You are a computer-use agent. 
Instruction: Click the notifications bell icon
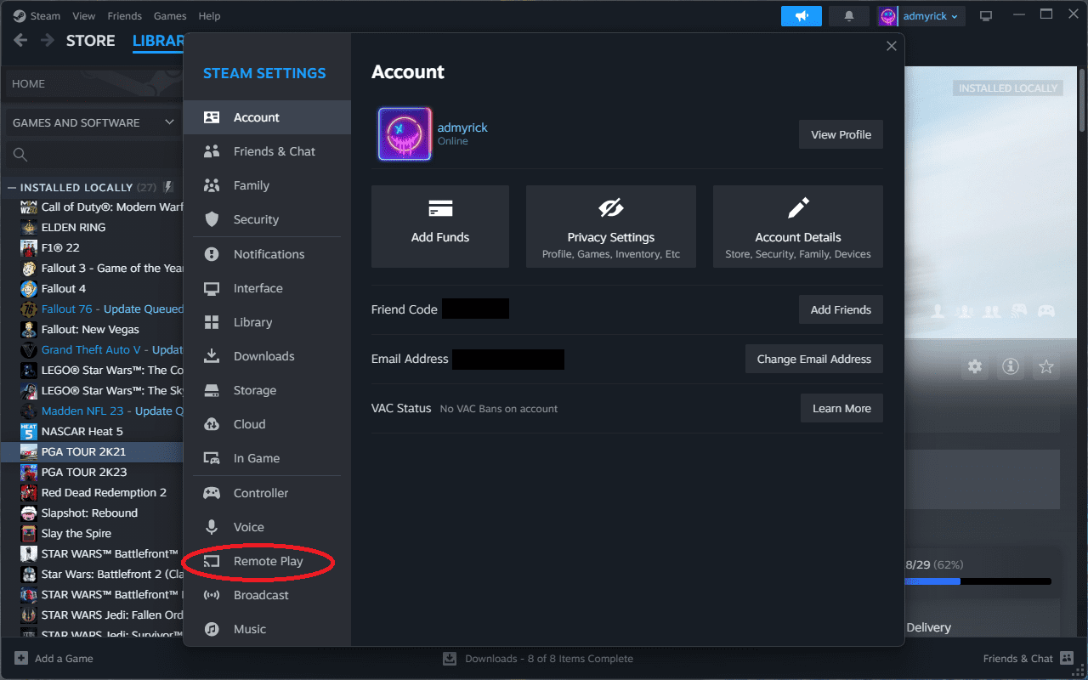click(848, 16)
